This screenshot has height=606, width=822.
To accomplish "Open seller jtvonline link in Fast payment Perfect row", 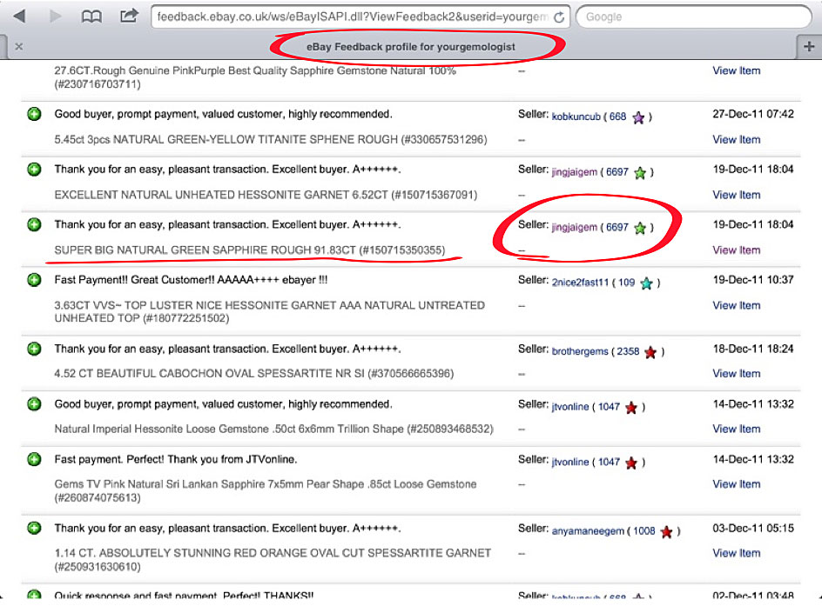I will pos(569,462).
